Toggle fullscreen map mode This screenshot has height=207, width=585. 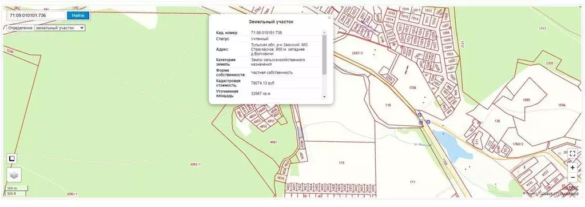[x=572, y=154]
